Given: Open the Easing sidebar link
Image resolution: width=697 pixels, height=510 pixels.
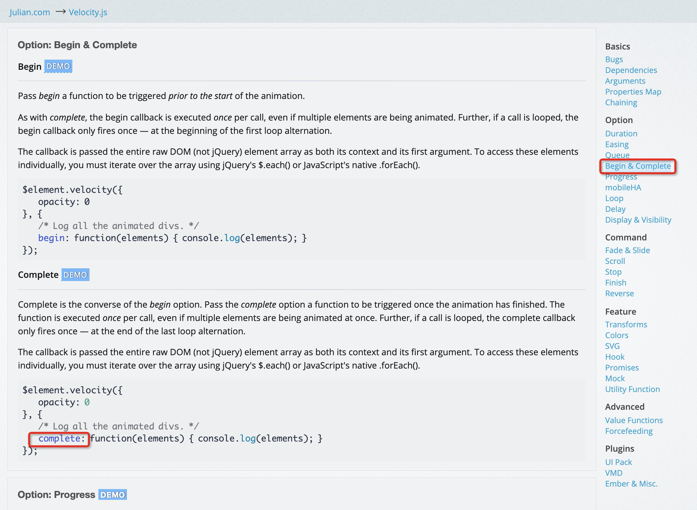Looking at the screenshot, I should [616, 144].
